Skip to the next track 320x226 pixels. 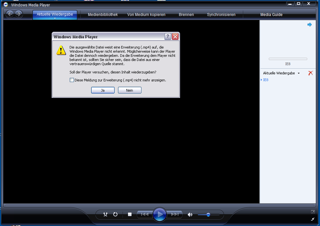175,214
